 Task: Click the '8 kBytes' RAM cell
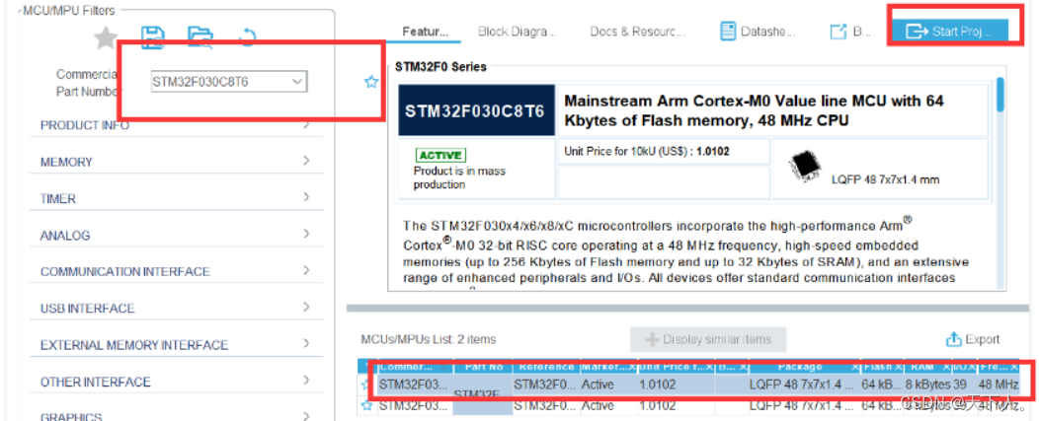pos(929,385)
